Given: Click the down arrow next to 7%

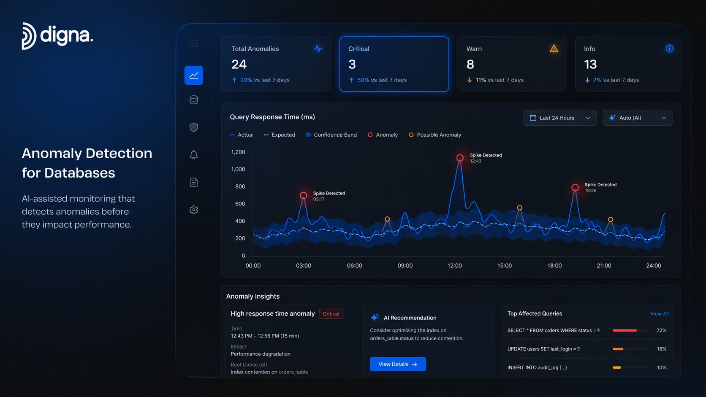Looking at the screenshot, I should click(587, 80).
